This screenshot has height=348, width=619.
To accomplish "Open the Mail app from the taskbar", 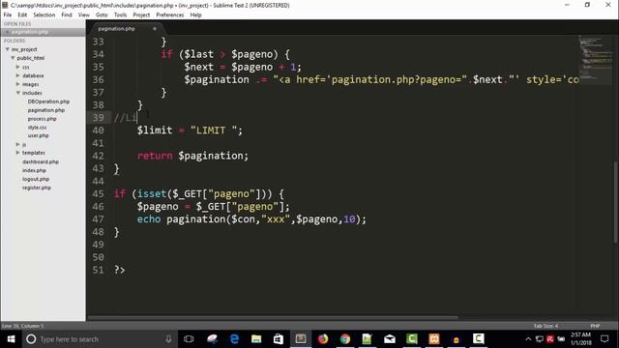I will [390, 339].
